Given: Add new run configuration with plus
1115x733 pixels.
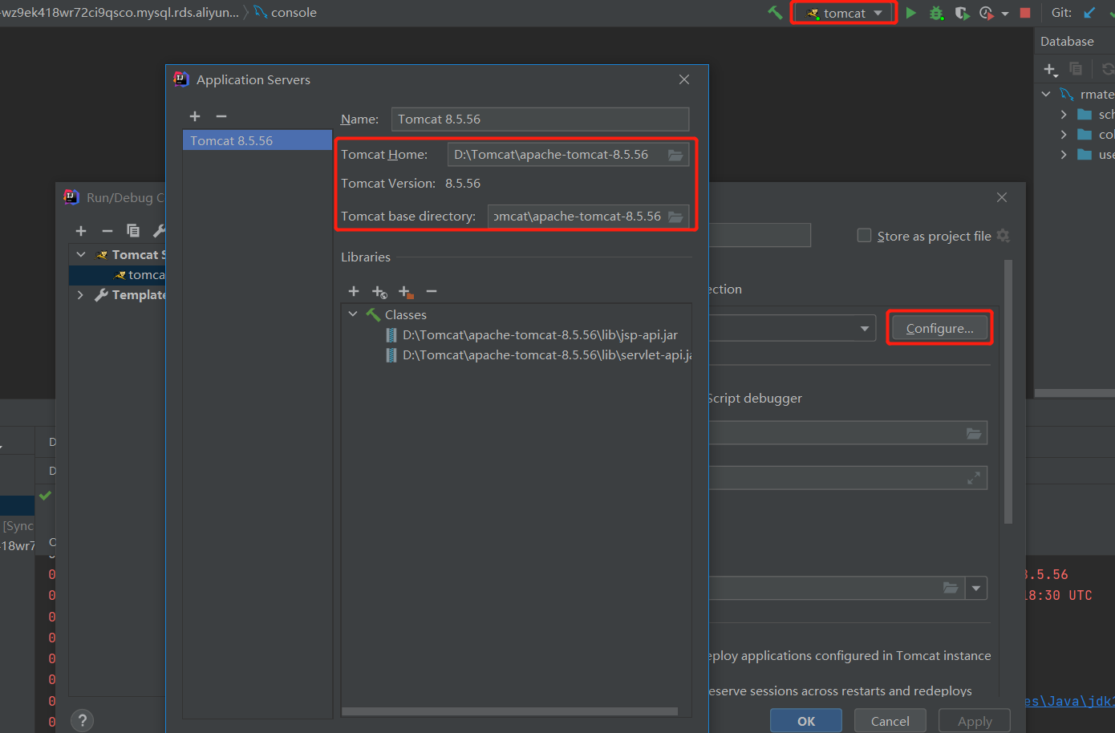Looking at the screenshot, I should click(81, 231).
